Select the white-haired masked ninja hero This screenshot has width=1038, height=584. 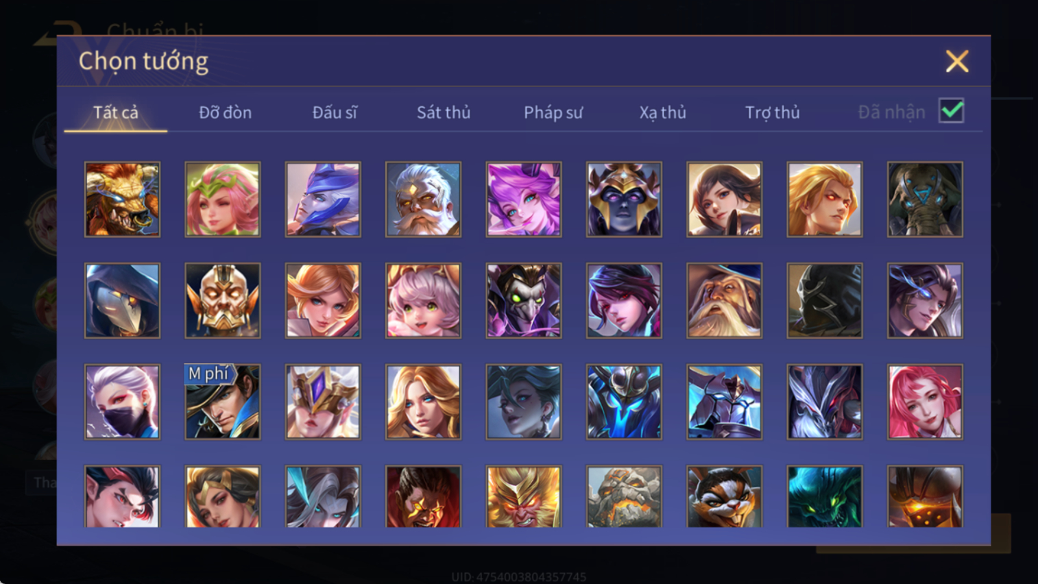tap(122, 402)
